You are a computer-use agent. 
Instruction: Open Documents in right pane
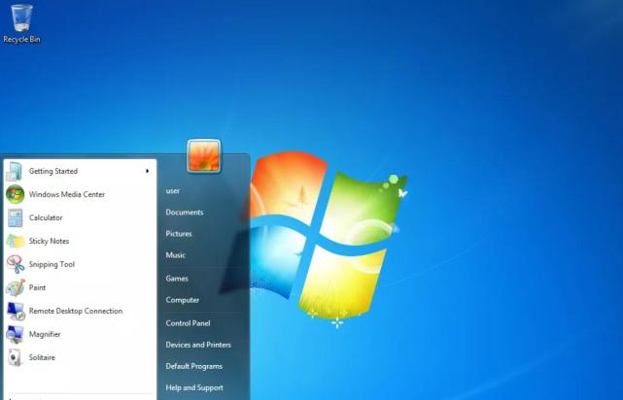click(x=185, y=213)
